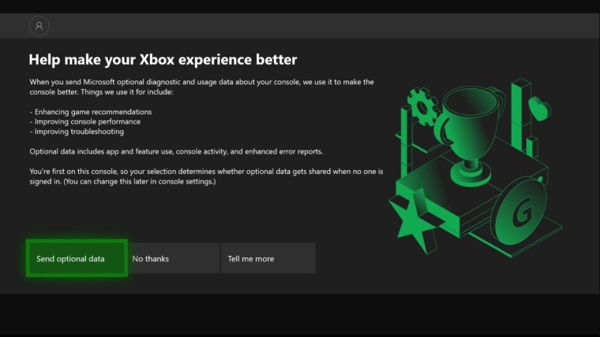
Task: Select the Send optional data button
Action: 77,258
